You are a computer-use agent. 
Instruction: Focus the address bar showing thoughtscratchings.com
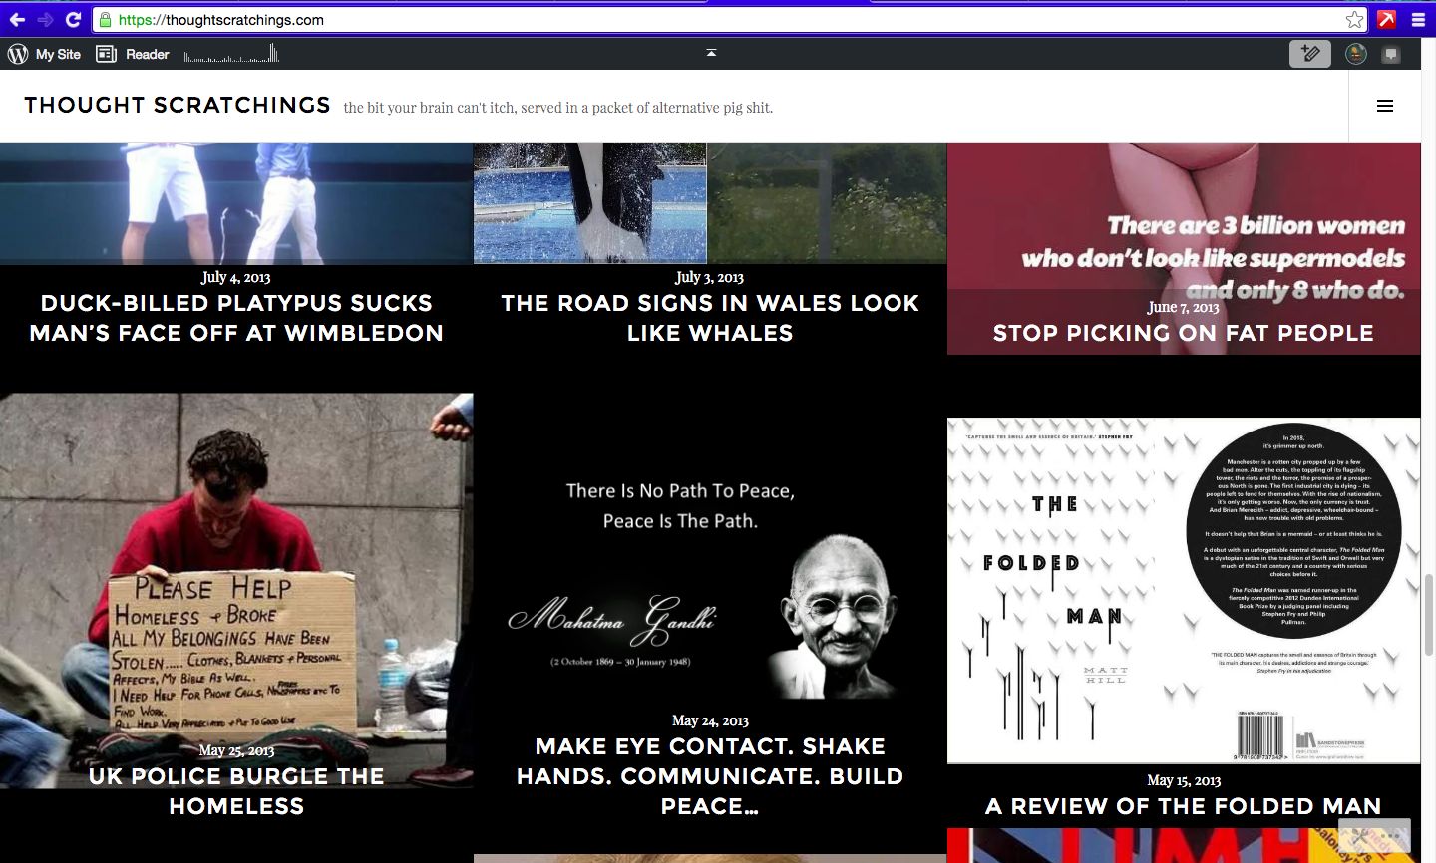pos(728,19)
